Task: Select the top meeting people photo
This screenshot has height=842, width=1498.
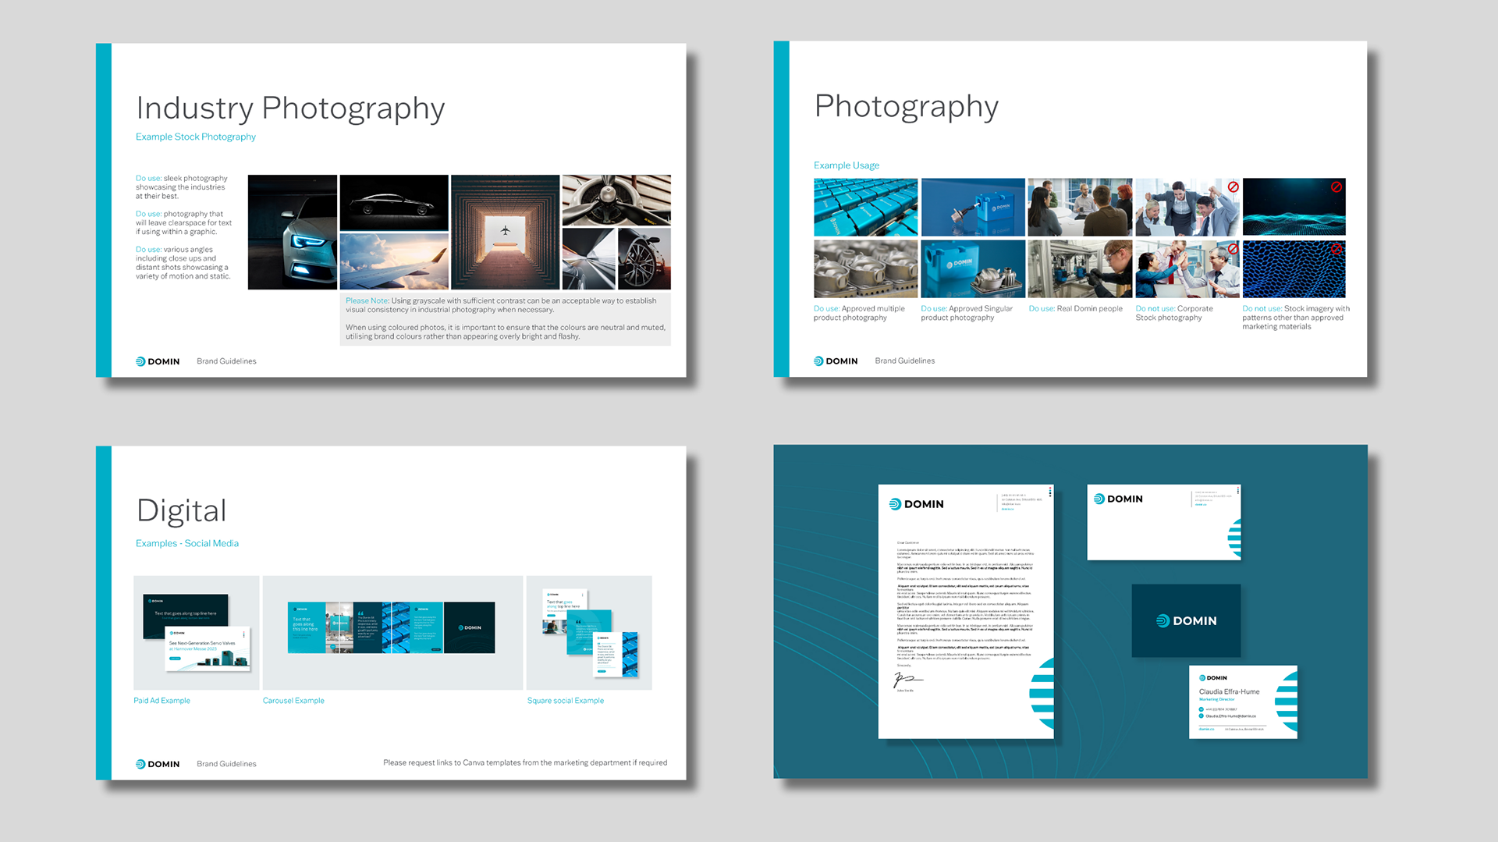Action: (x=1080, y=207)
